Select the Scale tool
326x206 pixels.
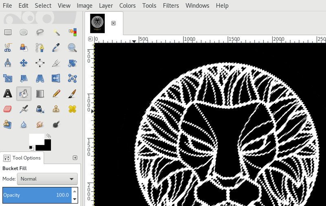8,78
